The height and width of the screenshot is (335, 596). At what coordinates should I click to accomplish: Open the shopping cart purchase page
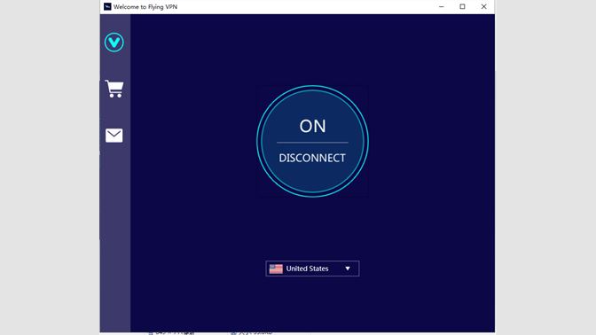pos(114,89)
